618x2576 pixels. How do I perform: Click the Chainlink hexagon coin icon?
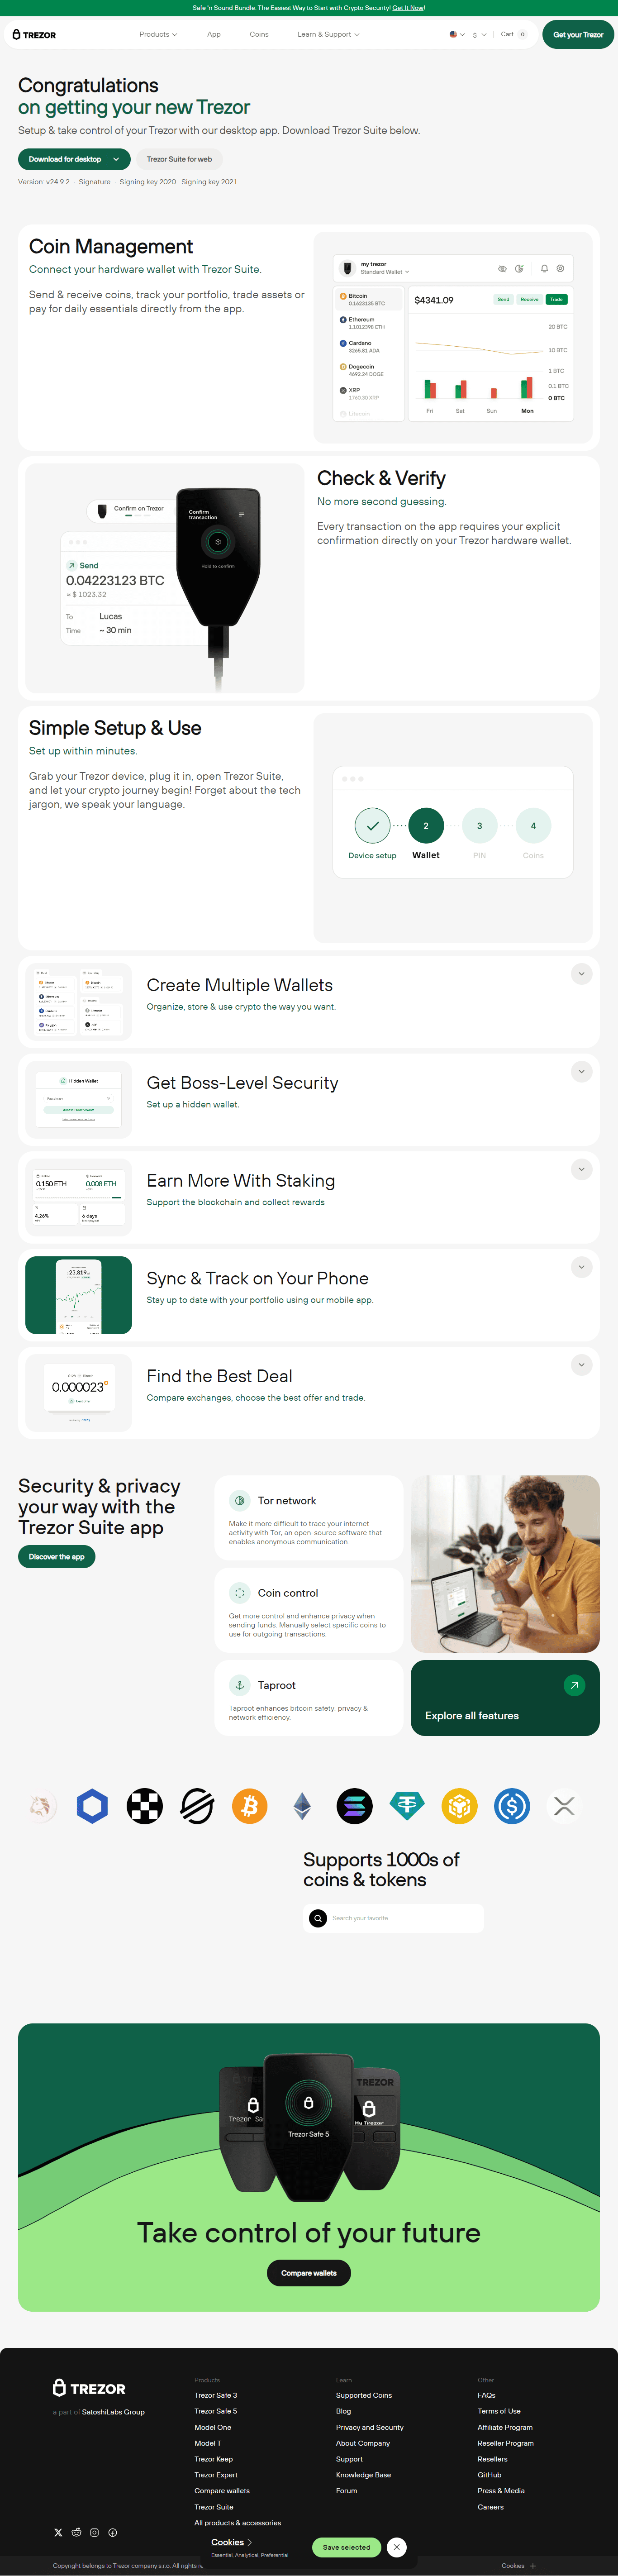92,1806
